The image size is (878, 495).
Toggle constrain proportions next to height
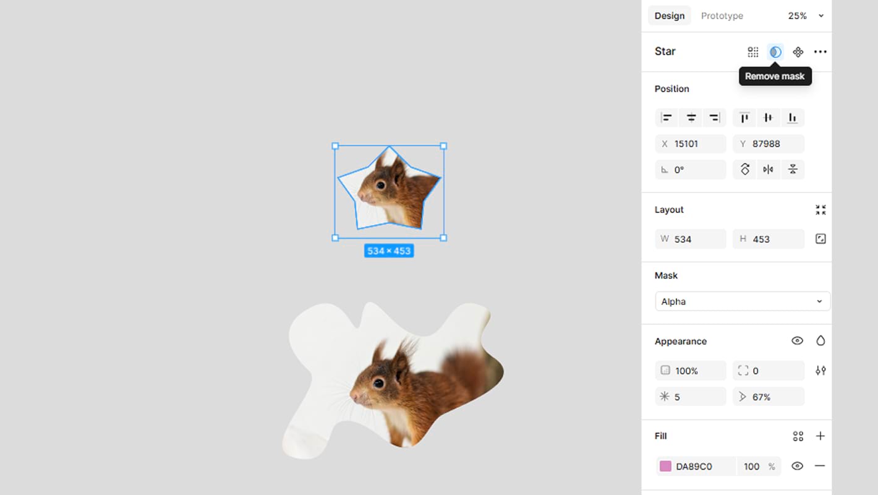tap(820, 239)
